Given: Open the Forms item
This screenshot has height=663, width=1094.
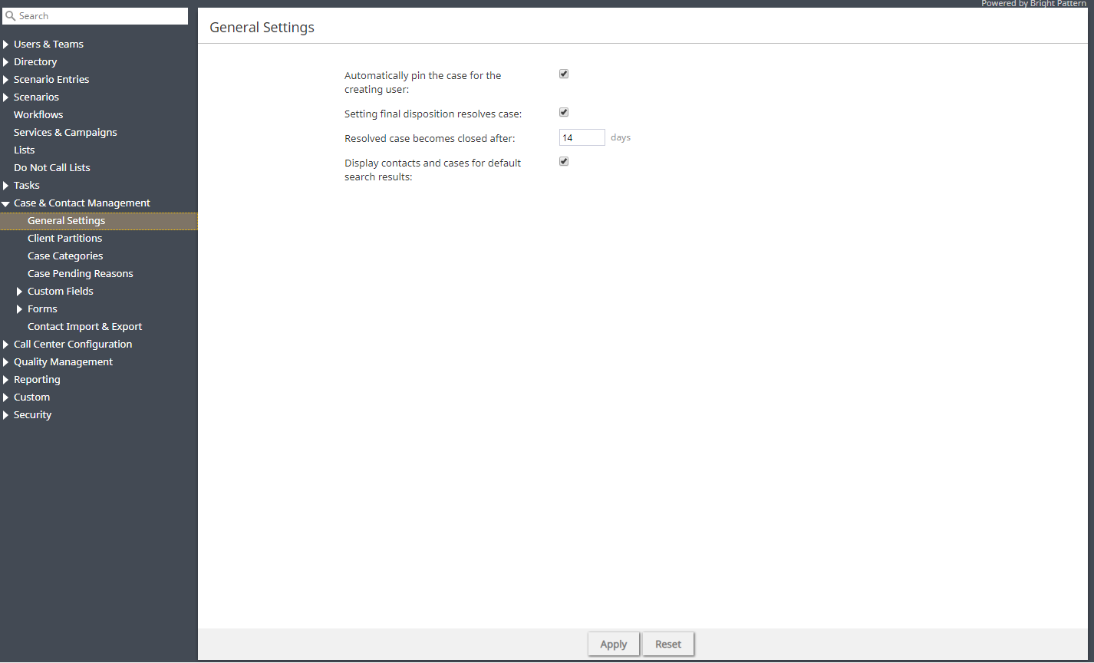Looking at the screenshot, I should click(42, 309).
